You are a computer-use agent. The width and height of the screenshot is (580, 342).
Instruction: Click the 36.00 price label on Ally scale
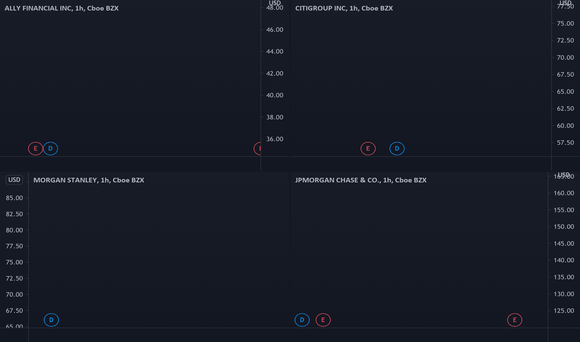point(275,139)
